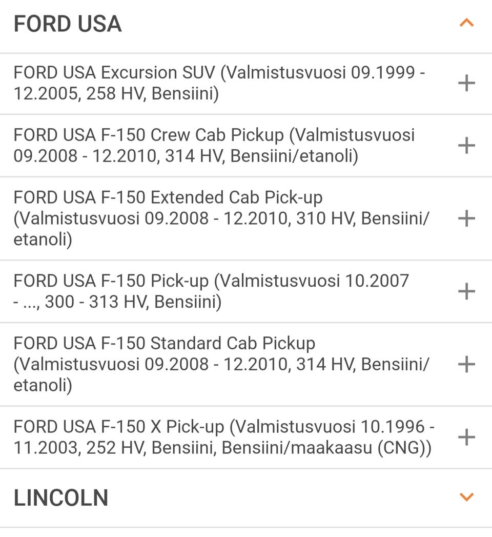Expand the LINCOLN section chevron
Image resolution: width=492 pixels, height=537 pixels.
coord(466,496)
